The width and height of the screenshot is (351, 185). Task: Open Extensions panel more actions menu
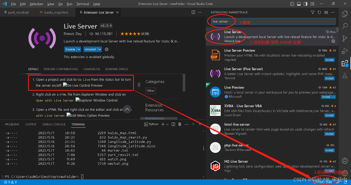coord(333,12)
